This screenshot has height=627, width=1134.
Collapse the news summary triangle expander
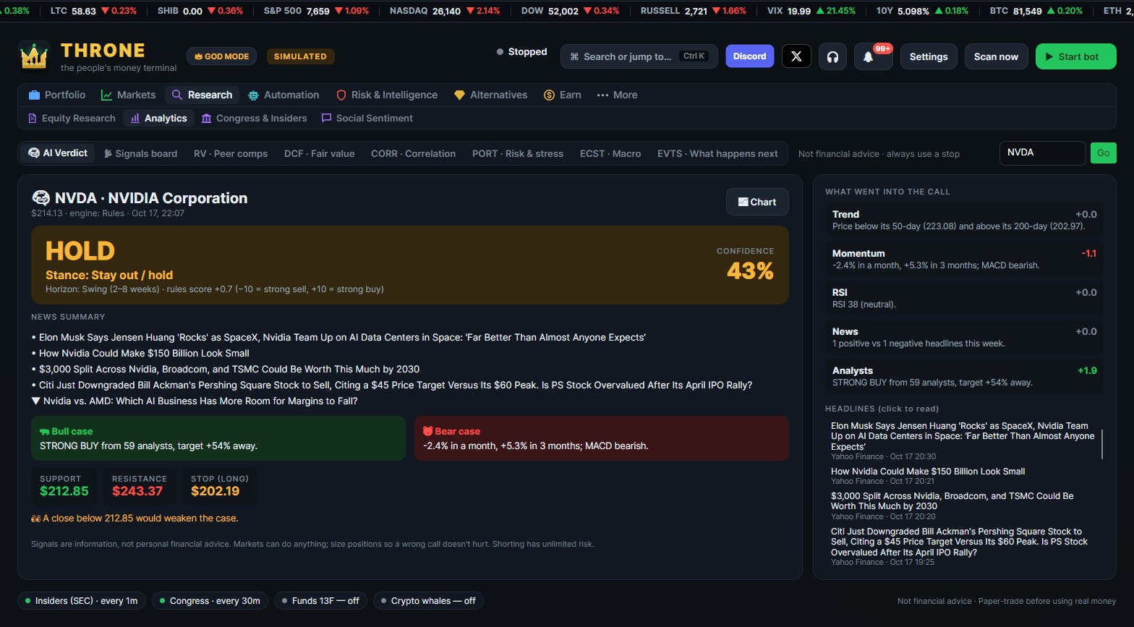tap(35, 401)
